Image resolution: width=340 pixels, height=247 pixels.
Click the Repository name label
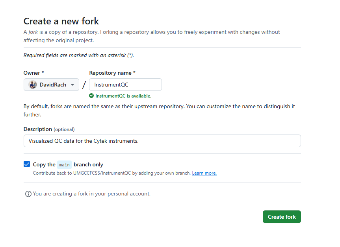(x=112, y=73)
